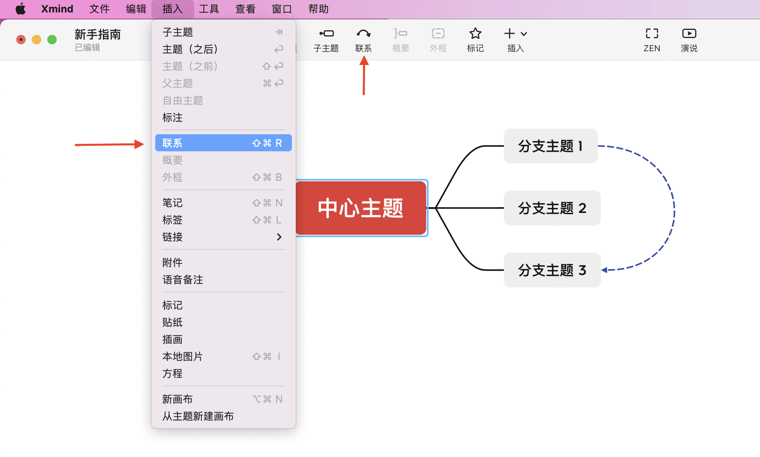Viewport: 760px width, 457px height.
Task: Click the 分支主题 2 topic node
Action: (x=552, y=208)
